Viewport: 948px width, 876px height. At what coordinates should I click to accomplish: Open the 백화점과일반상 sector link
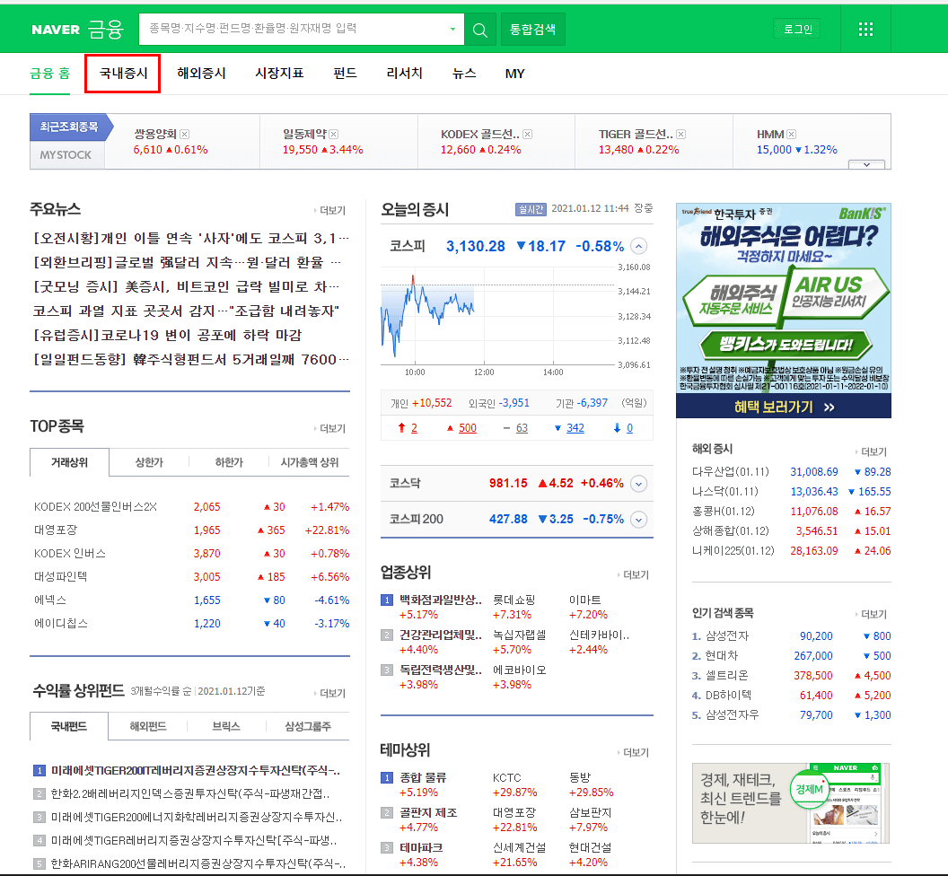pyautogui.click(x=440, y=600)
